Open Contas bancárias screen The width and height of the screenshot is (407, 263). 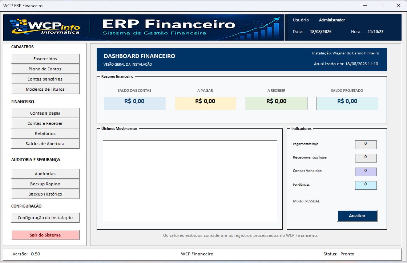[x=45, y=79]
